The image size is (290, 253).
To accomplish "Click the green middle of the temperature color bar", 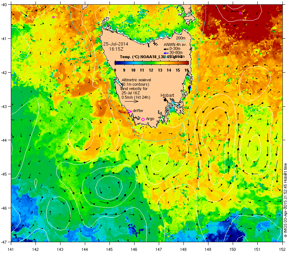I will click(152, 63).
